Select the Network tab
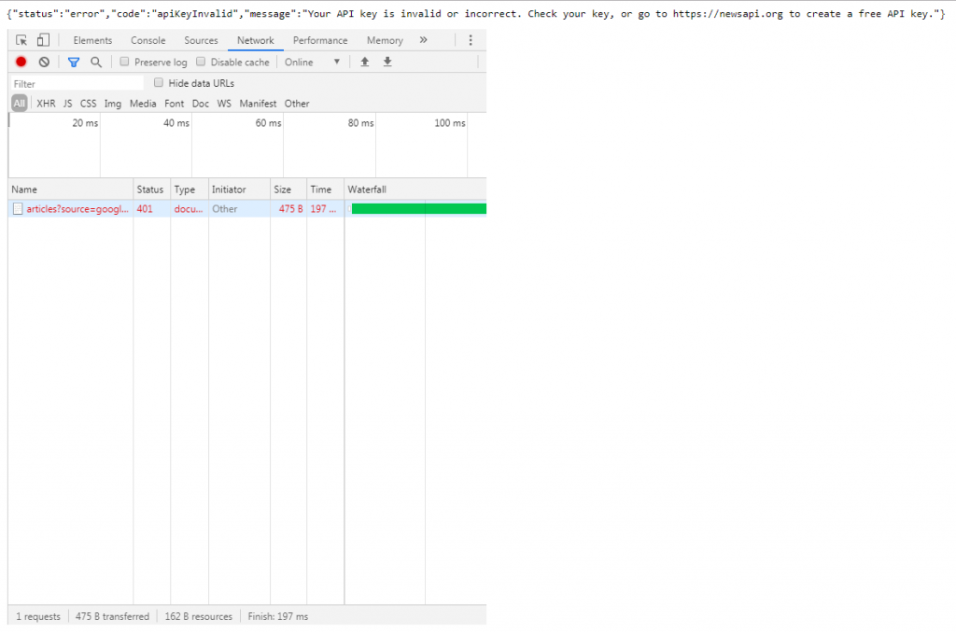 [x=256, y=40]
